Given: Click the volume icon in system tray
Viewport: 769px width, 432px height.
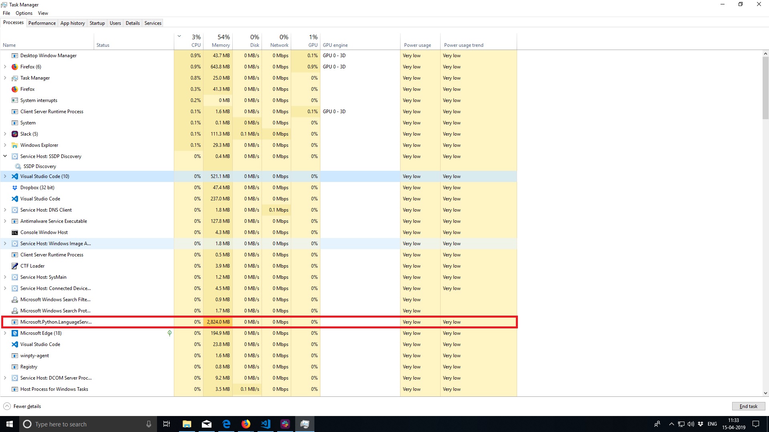Looking at the screenshot, I should 690,424.
